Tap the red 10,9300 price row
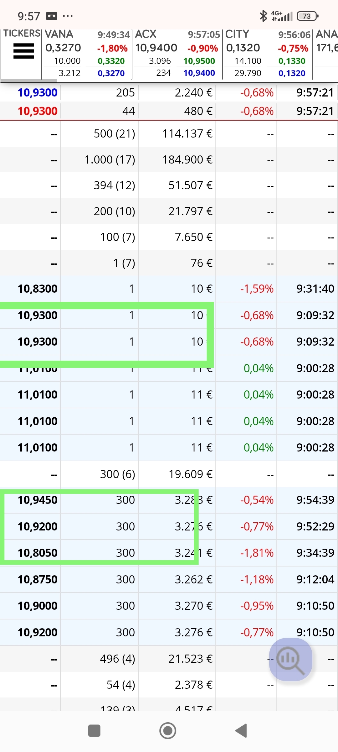 169,111
